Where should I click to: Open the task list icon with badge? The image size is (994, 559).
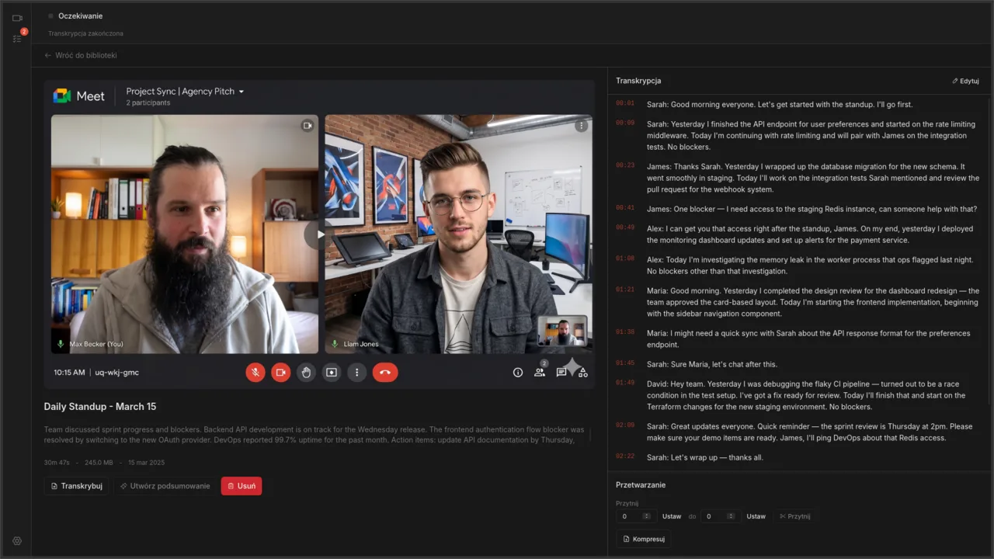(17, 38)
